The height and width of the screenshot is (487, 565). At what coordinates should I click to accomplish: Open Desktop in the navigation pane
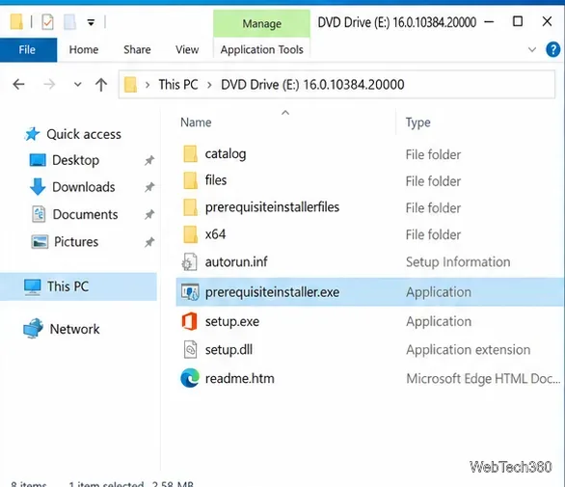coord(75,160)
